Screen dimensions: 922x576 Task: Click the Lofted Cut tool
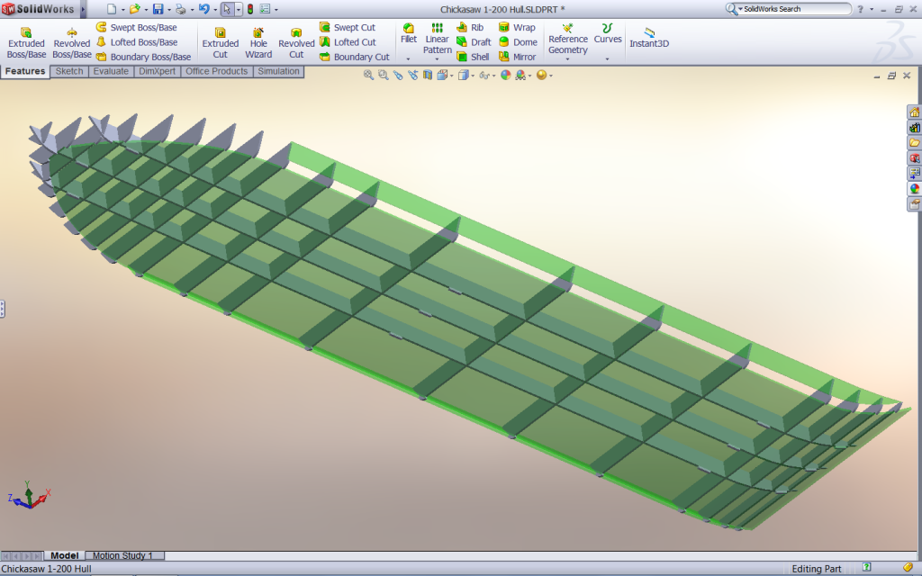tap(348, 41)
